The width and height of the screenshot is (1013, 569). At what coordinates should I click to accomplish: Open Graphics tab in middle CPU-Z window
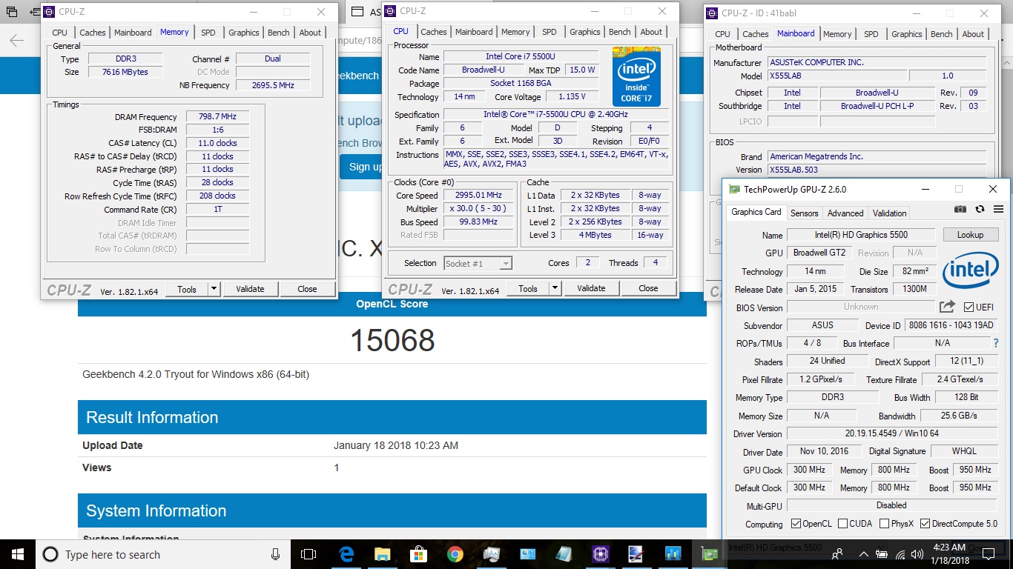[584, 32]
